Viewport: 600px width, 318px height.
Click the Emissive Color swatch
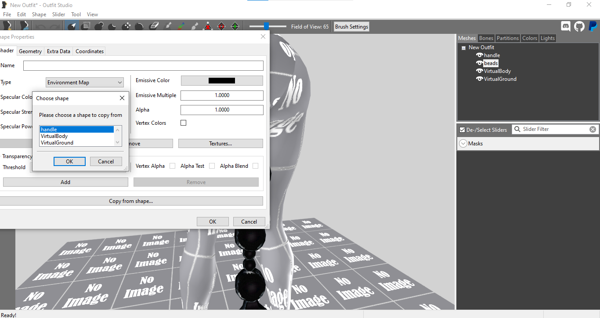pos(222,80)
